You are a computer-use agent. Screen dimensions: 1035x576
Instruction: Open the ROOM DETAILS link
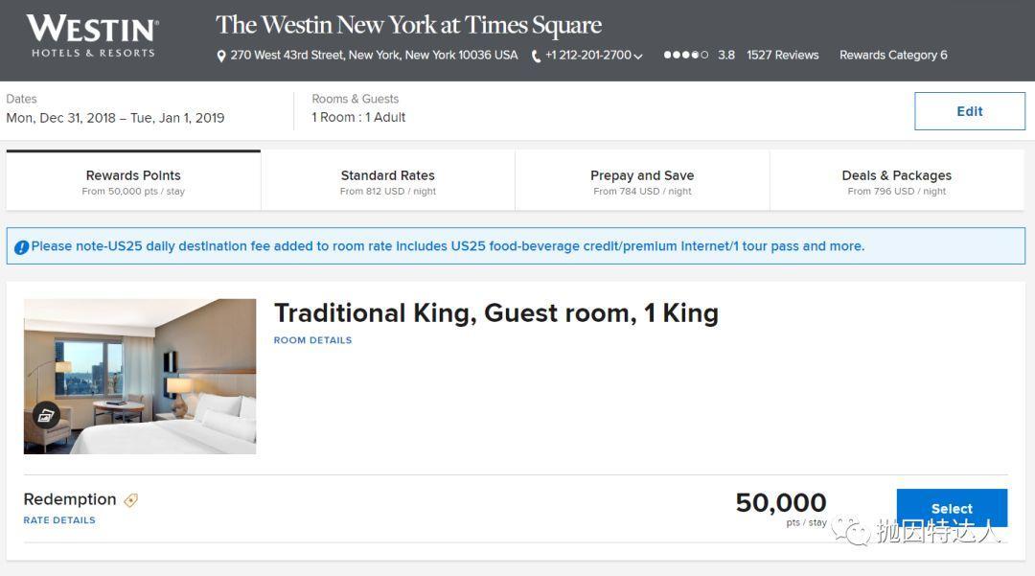312,340
